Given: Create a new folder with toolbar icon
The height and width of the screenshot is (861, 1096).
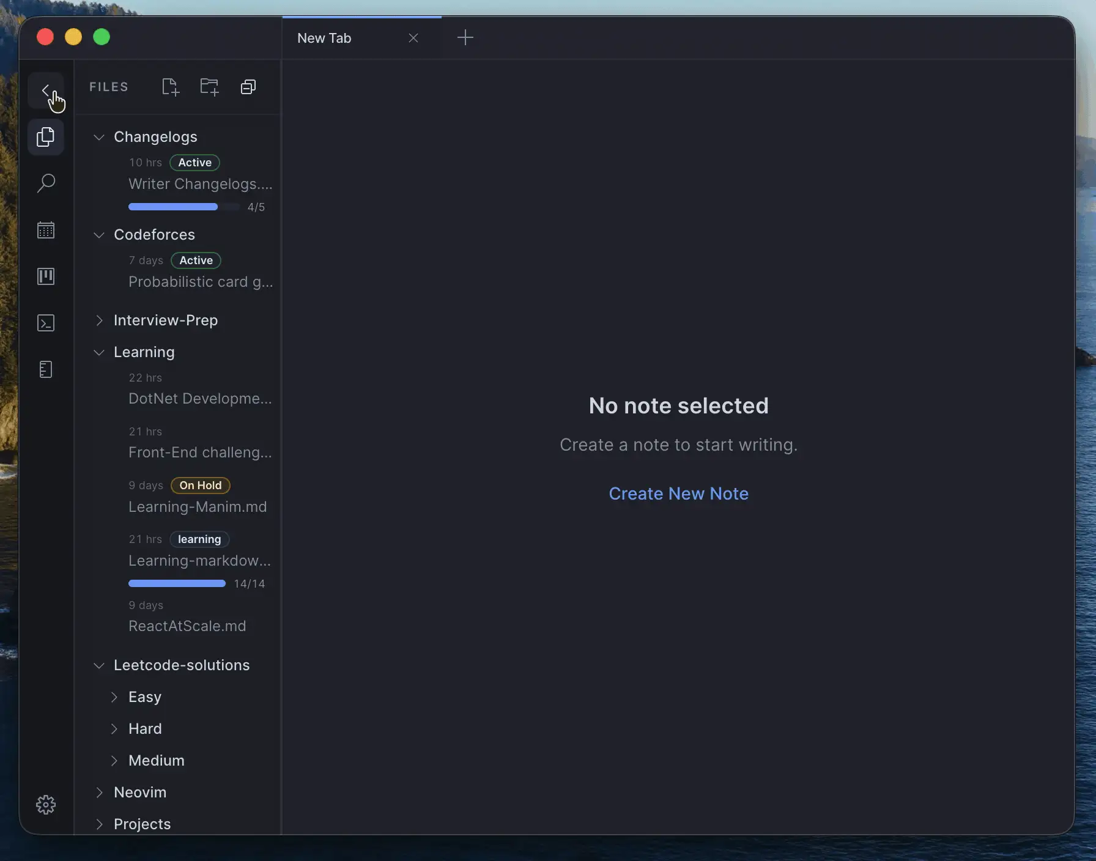Looking at the screenshot, I should 209,87.
